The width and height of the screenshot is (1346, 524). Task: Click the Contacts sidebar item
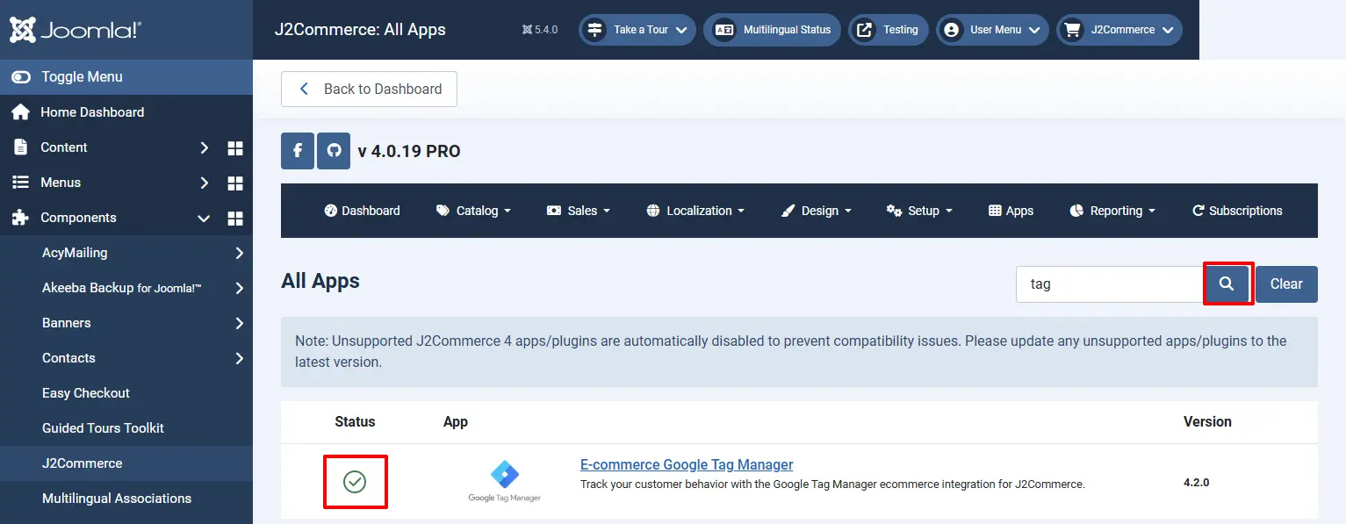click(x=68, y=358)
